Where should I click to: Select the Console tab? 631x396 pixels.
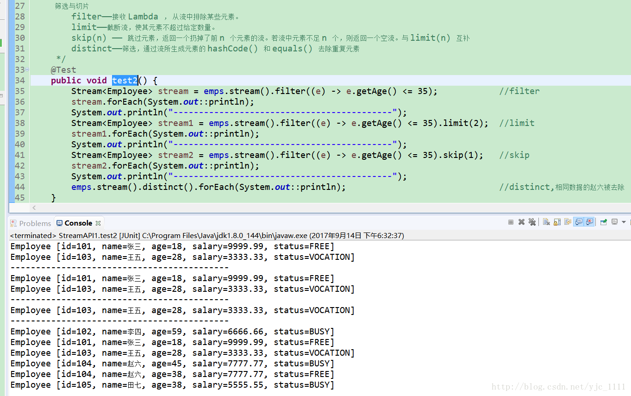(x=74, y=223)
